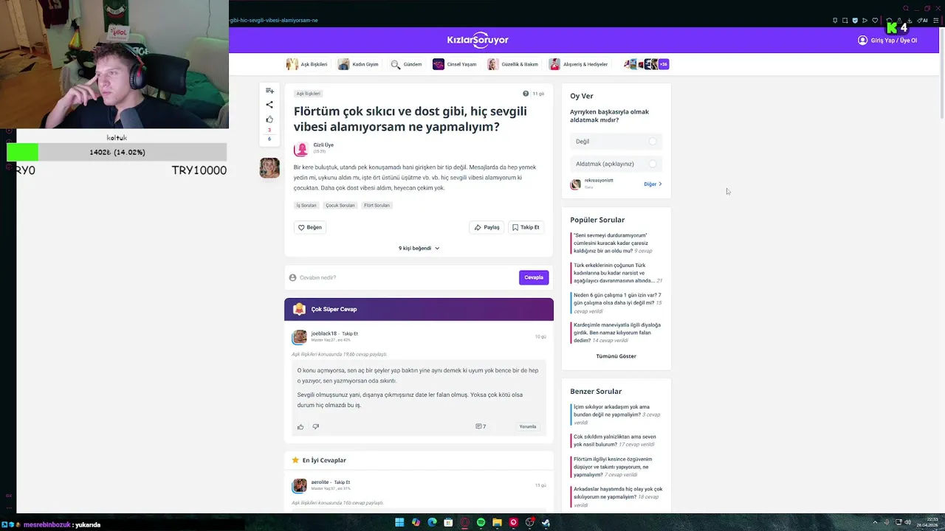Open the 7 comments icon on joeblack18's answer

coord(481,426)
